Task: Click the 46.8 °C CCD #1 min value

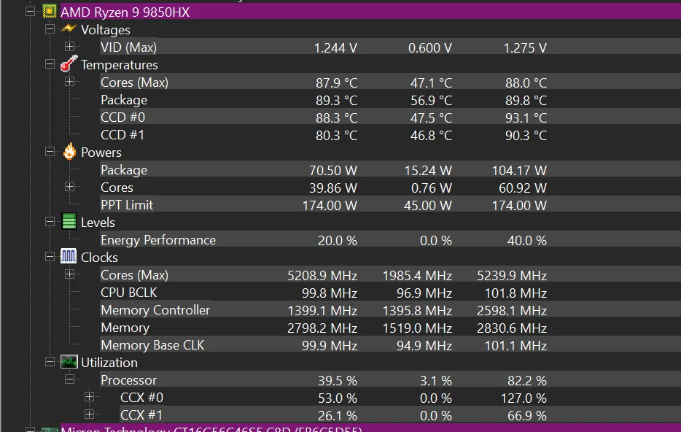Action: click(431, 136)
